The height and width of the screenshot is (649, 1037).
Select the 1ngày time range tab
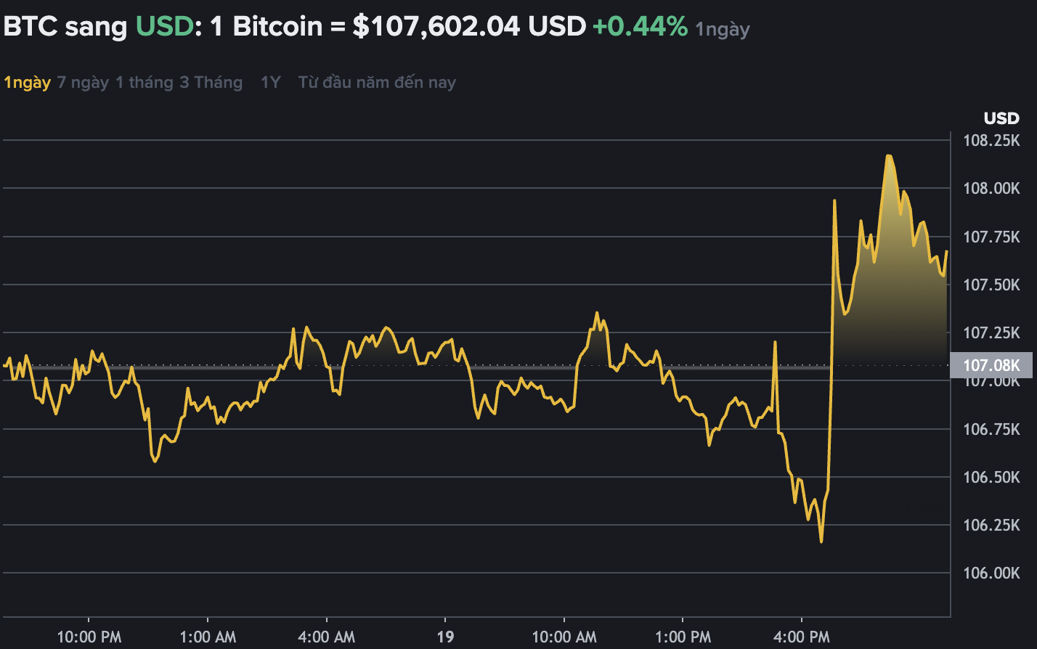click(28, 83)
